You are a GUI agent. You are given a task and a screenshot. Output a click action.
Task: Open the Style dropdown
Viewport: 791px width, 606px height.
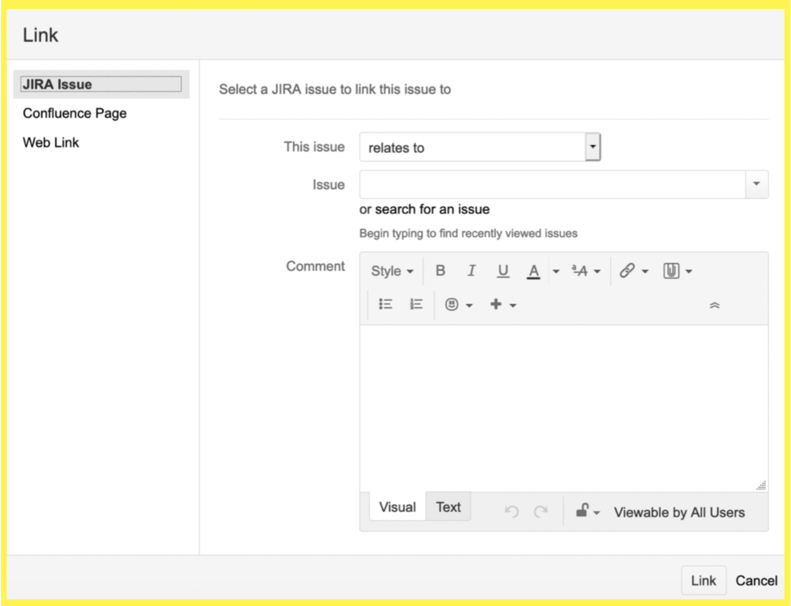click(392, 271)
